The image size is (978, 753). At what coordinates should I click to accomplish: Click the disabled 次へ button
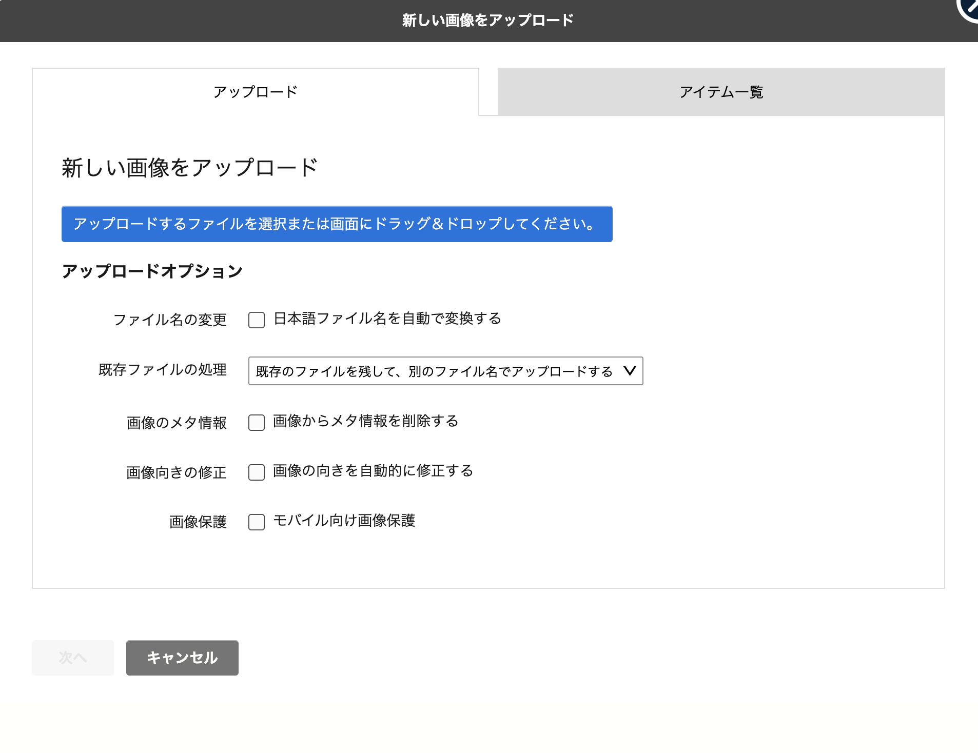click(72, 658)
